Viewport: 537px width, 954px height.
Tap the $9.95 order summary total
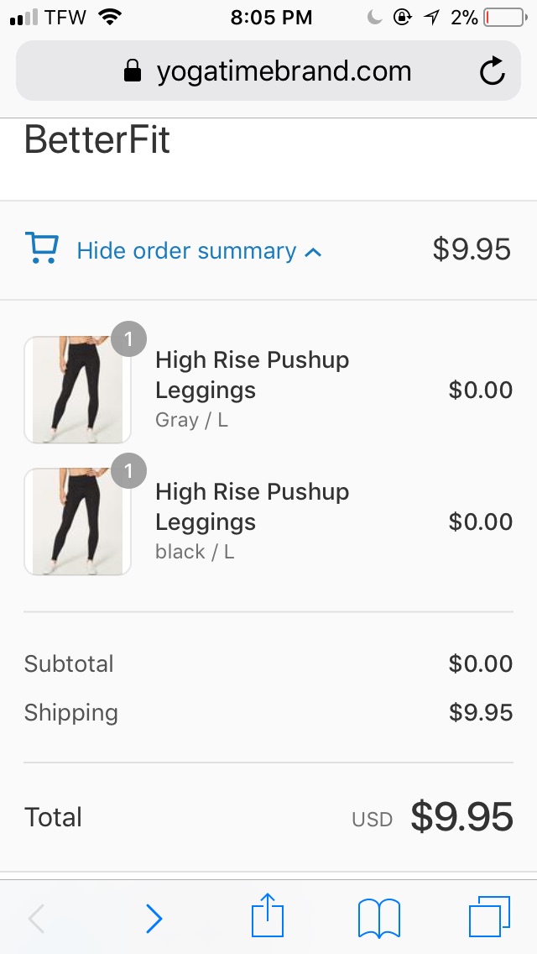point(472,249)
